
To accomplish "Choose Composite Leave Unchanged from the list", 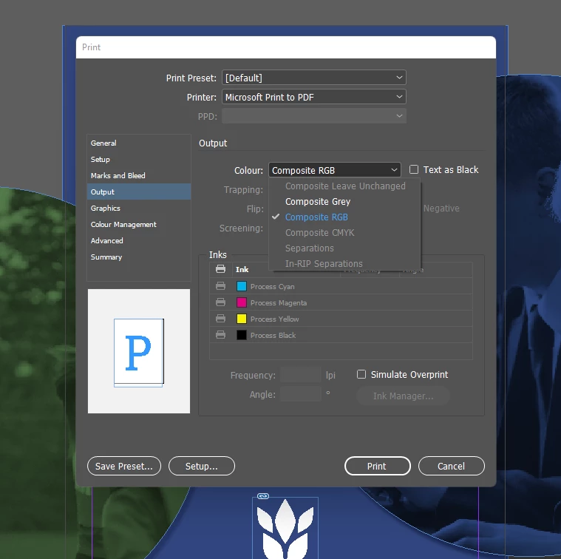I will click(345, 186).
